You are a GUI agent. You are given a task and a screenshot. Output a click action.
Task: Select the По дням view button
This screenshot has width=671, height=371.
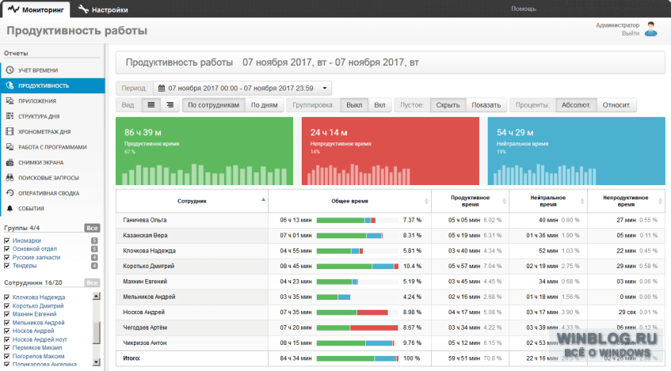[x=264, y=104]
